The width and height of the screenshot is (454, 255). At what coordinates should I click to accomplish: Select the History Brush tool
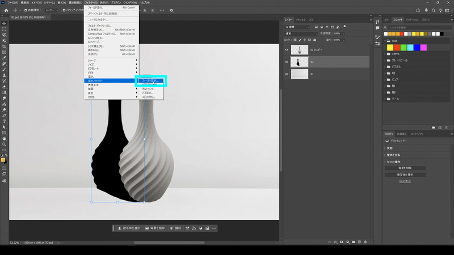click(4, 81)
